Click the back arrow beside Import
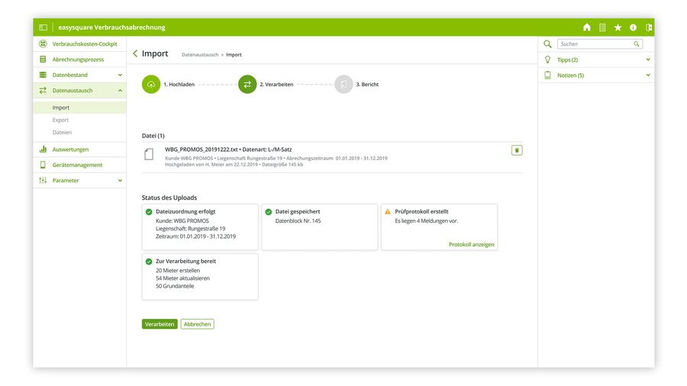The width and height of the screenshot is (687, 386). [136, 54]
